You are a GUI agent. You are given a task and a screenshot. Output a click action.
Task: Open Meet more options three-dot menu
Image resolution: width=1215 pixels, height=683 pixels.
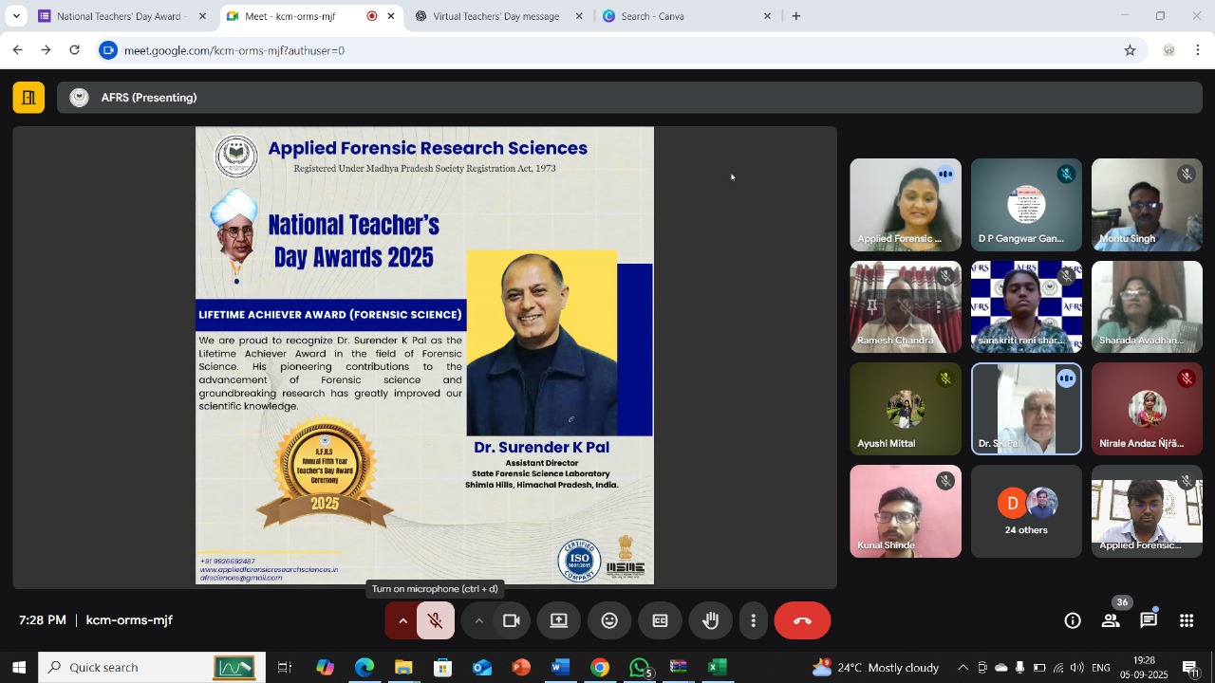(754, 621)
